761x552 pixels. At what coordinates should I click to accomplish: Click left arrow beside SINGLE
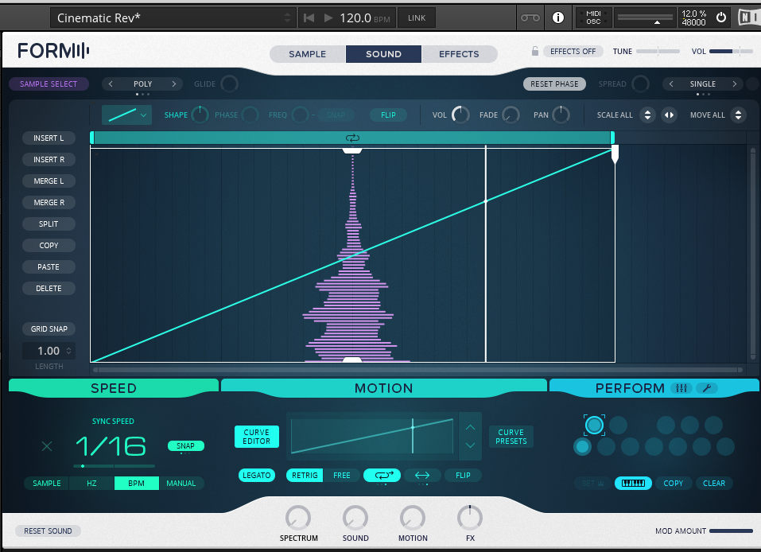point(671,84)
